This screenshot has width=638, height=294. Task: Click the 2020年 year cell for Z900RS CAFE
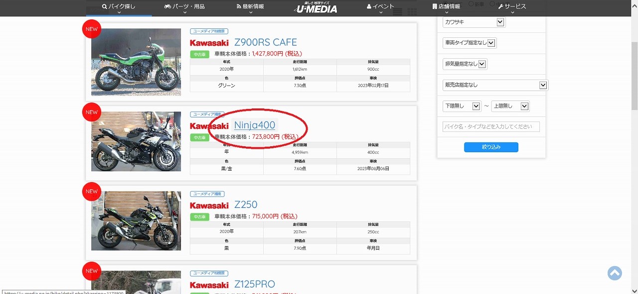(227, 70)
